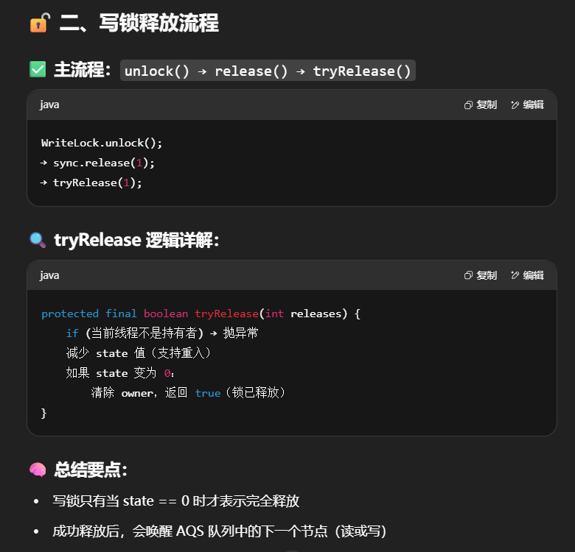Viewport: 575px width, 552px height.
Task: Click the 二、写锁释放流程 heading
Action: (x=139, y=24)
